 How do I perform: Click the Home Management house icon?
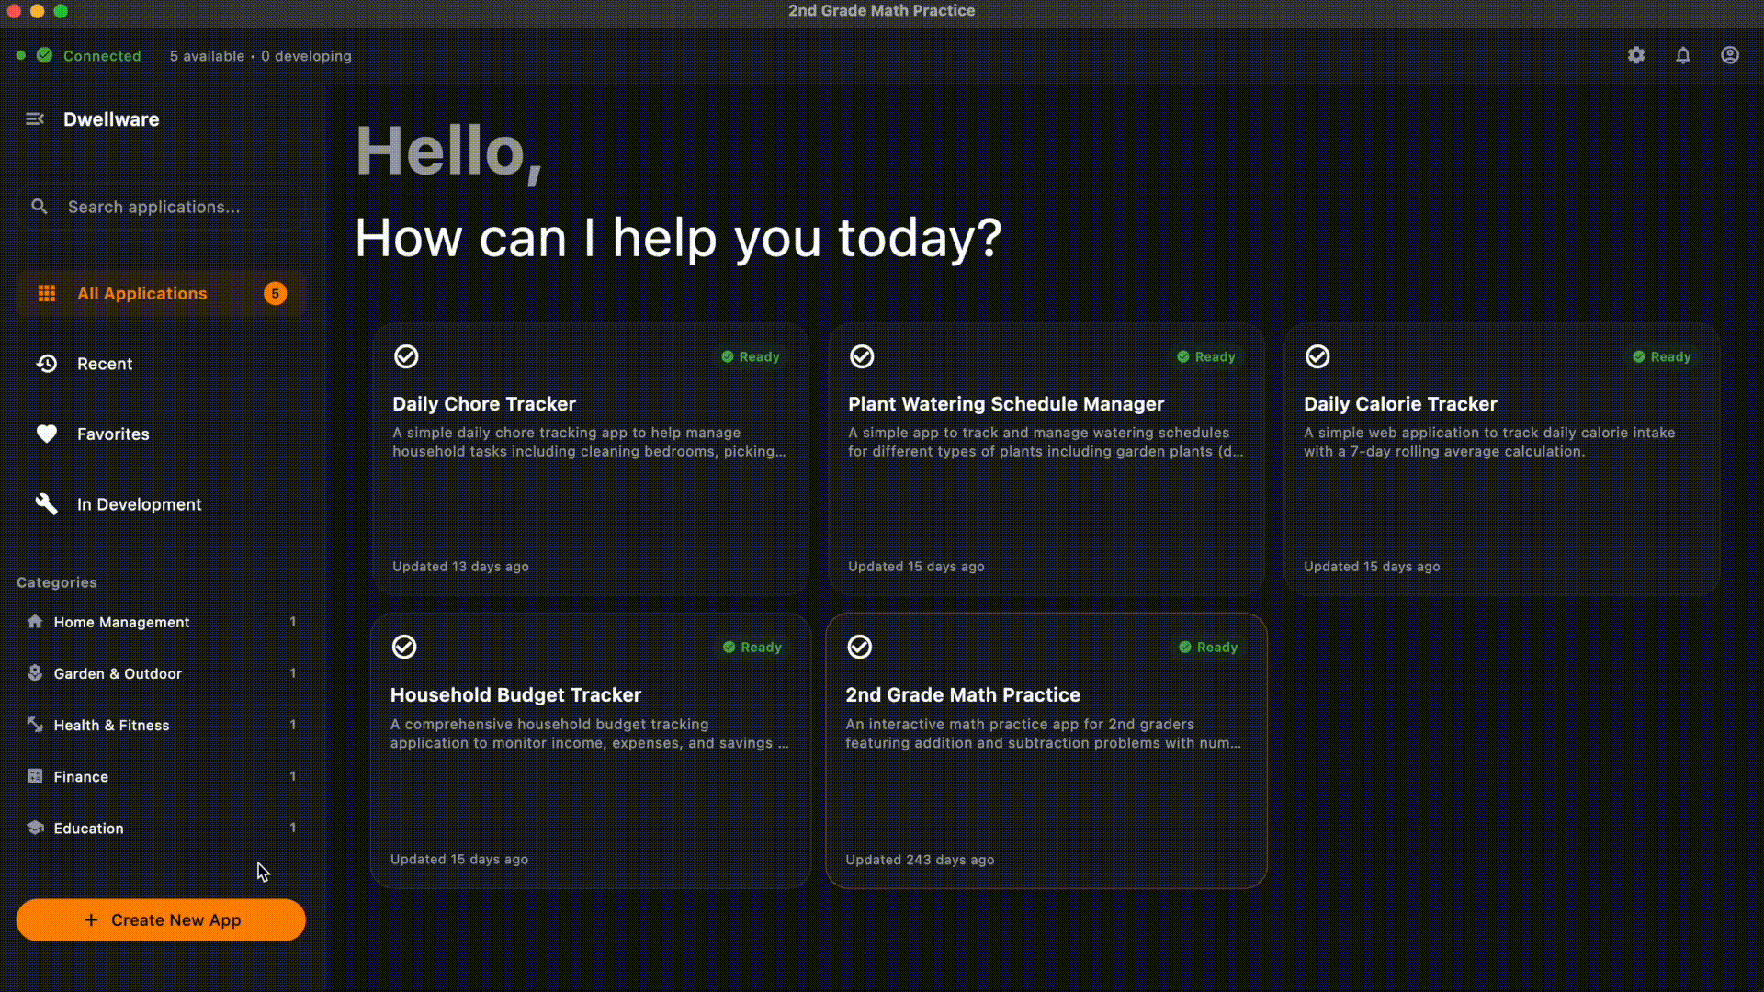pos(35,622)
